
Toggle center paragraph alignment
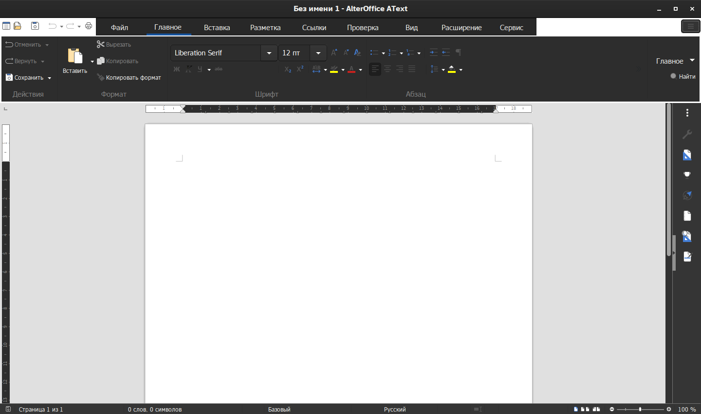click(x=387, y=69)
